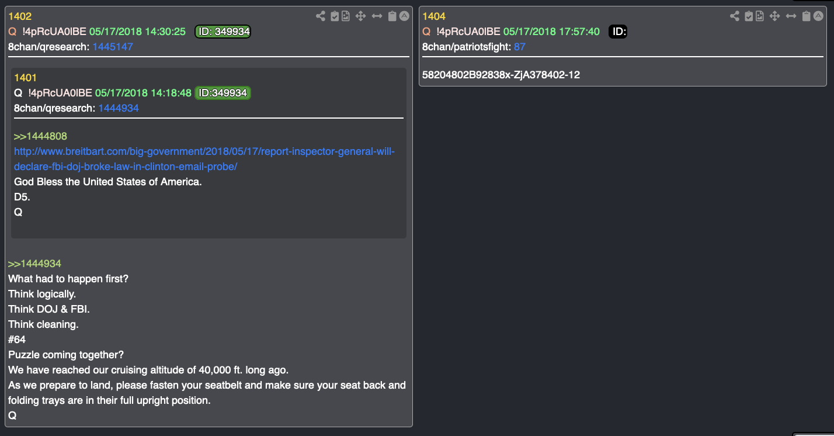834x436 pixels.
Task: Copy post 1402 with plain clipboard icon
Action: point(392,16)
